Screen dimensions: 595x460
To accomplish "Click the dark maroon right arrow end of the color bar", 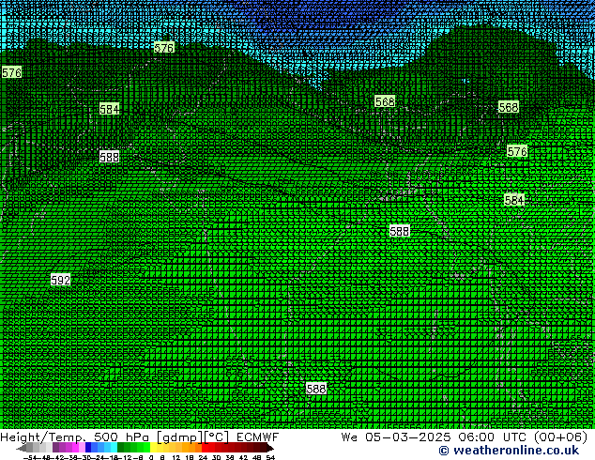I will (x=269, y=448).
